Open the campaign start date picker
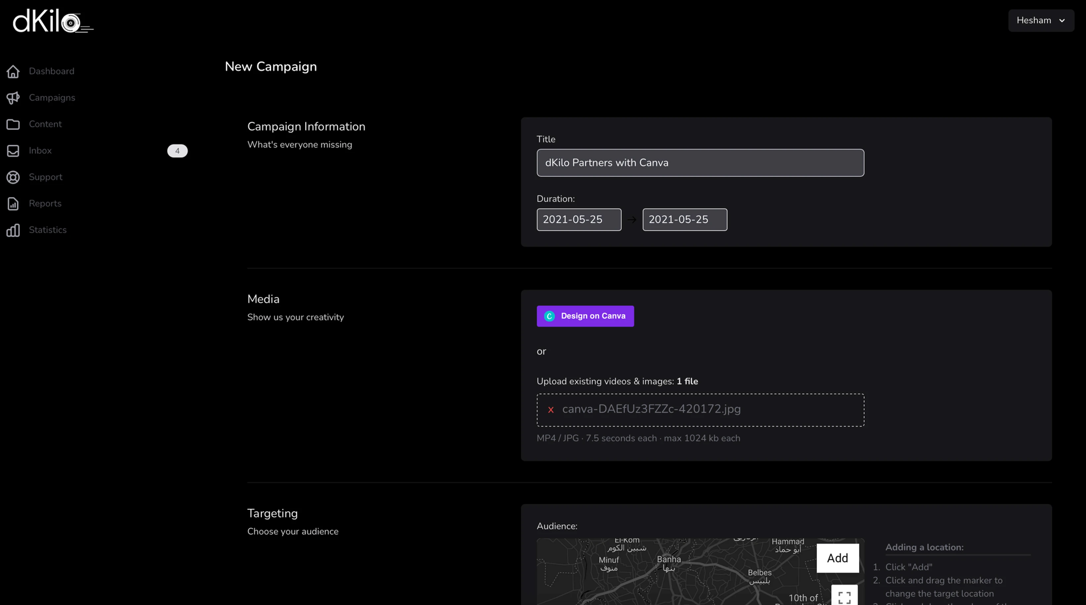The image size is (1086, 605). (579, 219)
